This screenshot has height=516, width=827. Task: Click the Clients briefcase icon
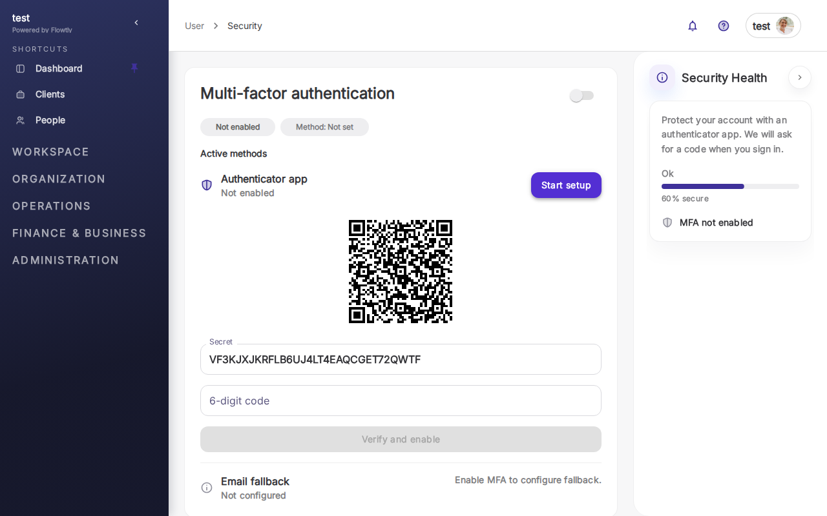(x=21, y=94)
